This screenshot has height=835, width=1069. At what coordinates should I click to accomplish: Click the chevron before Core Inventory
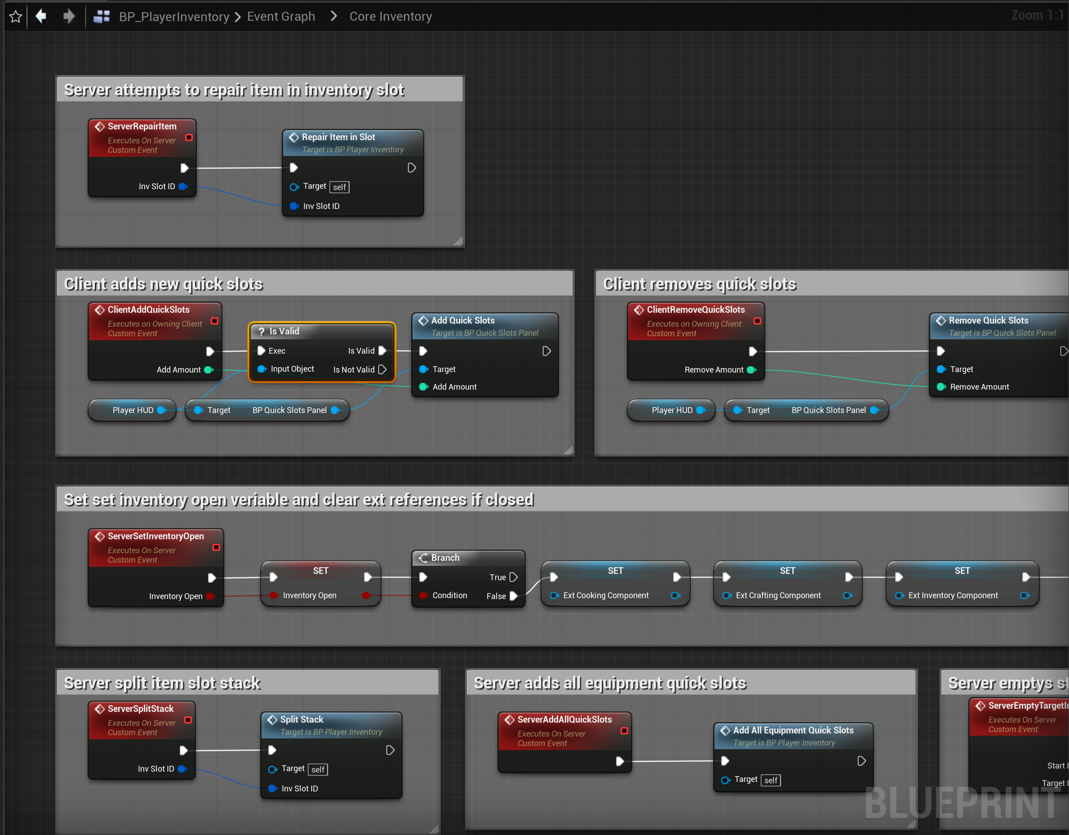[333, 17]
